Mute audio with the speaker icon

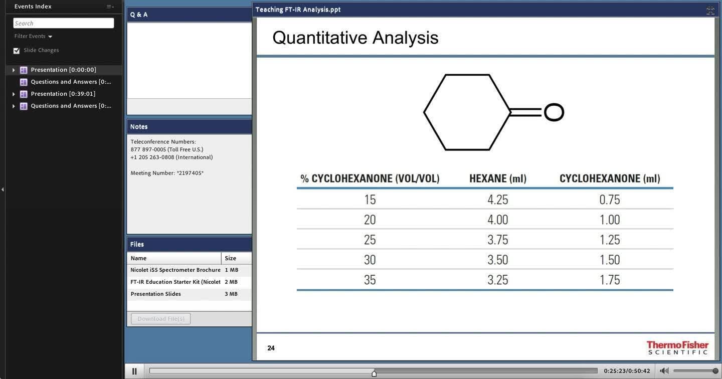pos(664,371)
